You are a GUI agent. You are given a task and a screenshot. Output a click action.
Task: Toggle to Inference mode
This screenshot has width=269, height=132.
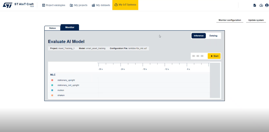pos(198,36)
